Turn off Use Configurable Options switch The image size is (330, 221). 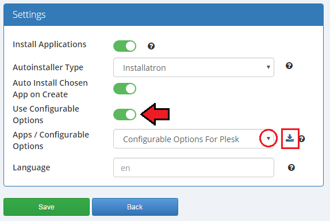(x=125, y=115)
